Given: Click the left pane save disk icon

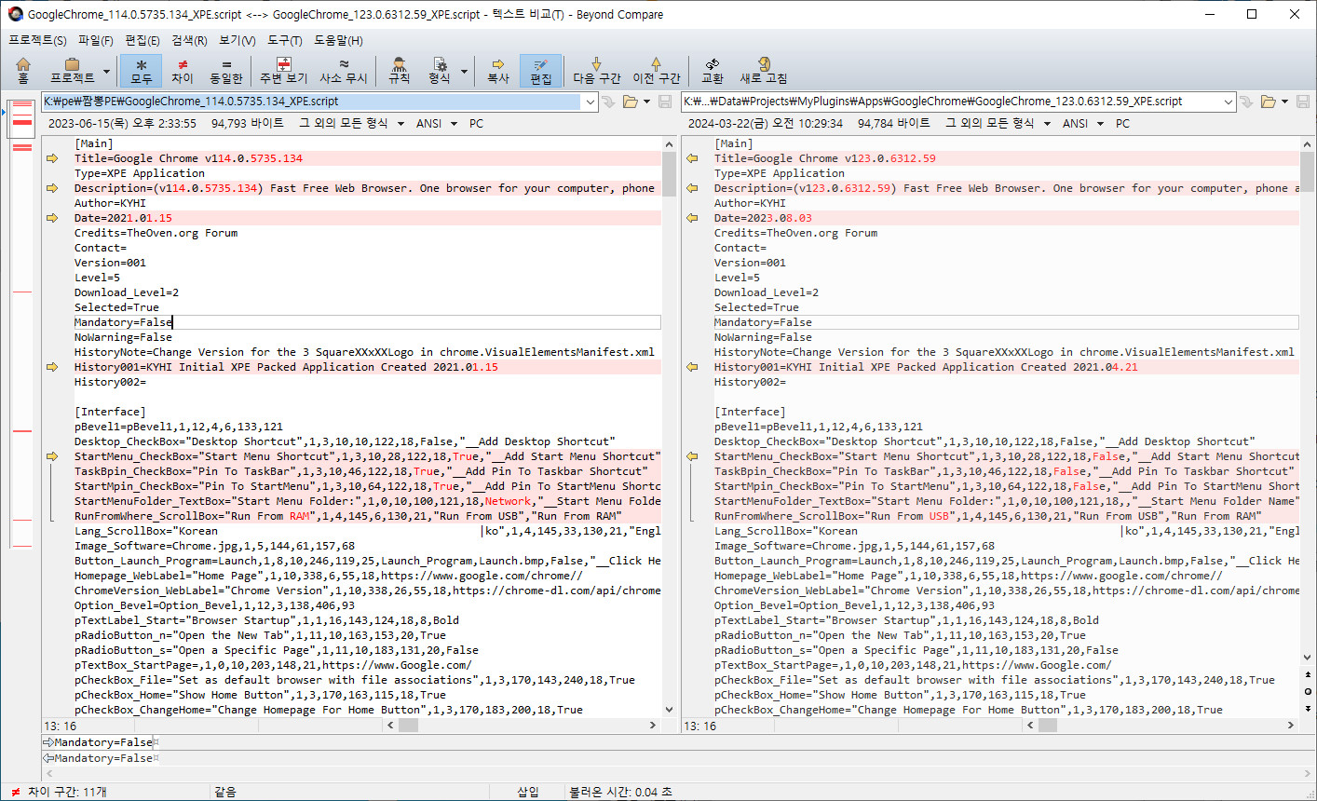Looking at the screenshot, I should [x=665, y=102].
